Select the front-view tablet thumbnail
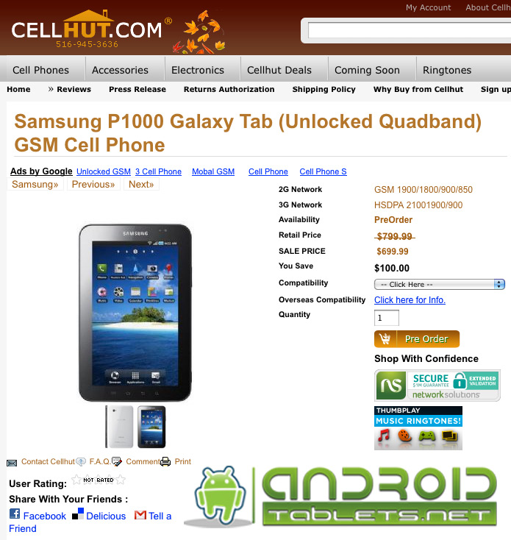 151,427
